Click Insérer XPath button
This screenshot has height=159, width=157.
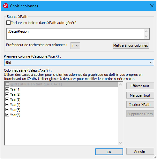[140, 105]
